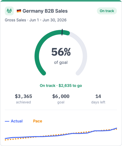Toggle the Pace legend item
The image size is (122, 146).
38,121
